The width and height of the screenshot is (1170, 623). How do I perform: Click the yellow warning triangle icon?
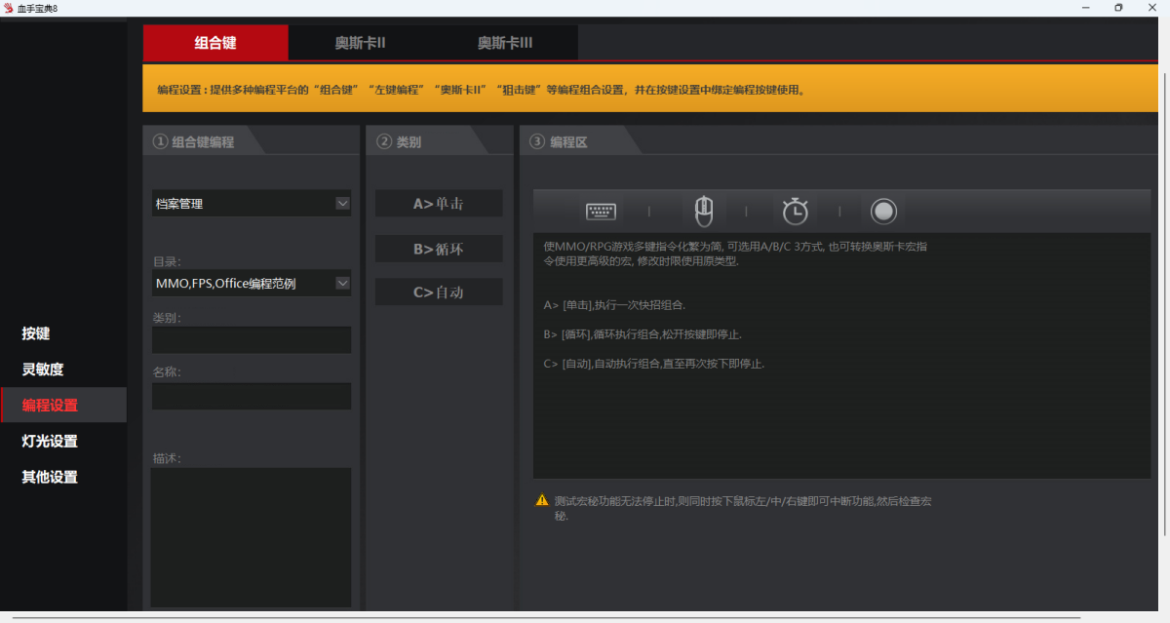click(x=542, y=500)
